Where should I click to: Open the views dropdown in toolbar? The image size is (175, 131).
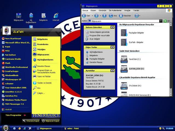(x=137, y=16)
